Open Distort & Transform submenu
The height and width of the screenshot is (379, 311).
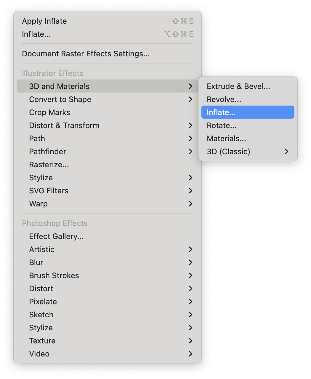pos(108,125)
